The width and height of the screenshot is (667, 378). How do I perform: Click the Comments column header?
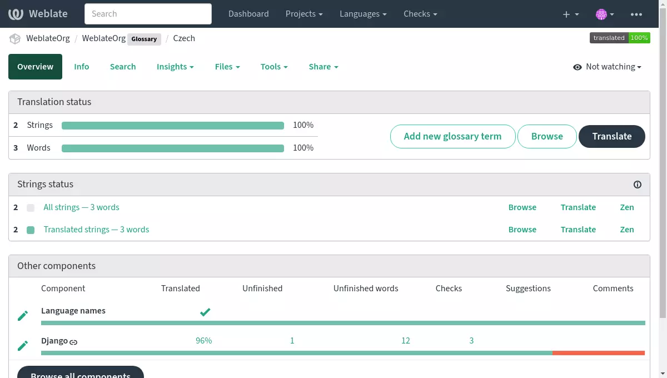tap(613, 289)
